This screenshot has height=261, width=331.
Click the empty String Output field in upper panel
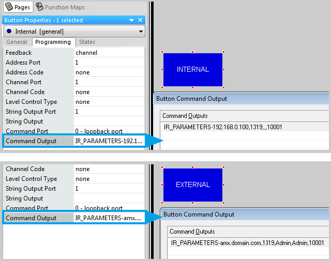point(109,121)
